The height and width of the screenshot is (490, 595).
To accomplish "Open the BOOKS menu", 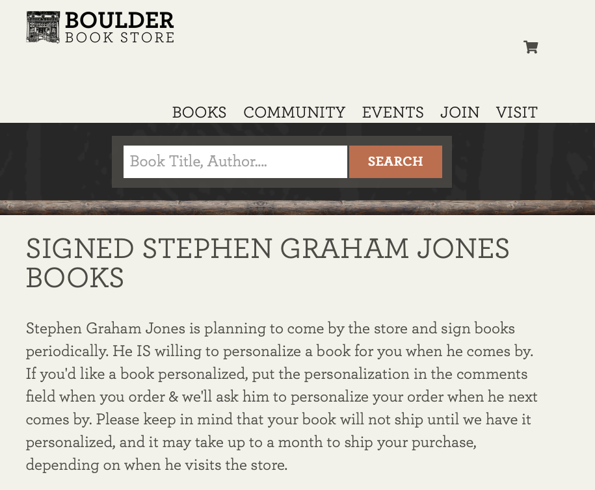I will tap(199, 112).
